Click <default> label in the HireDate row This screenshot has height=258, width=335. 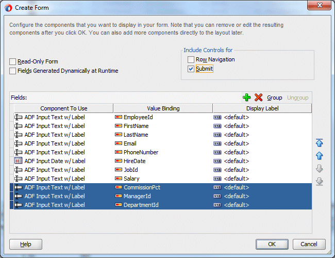click(x=237, y=161)
